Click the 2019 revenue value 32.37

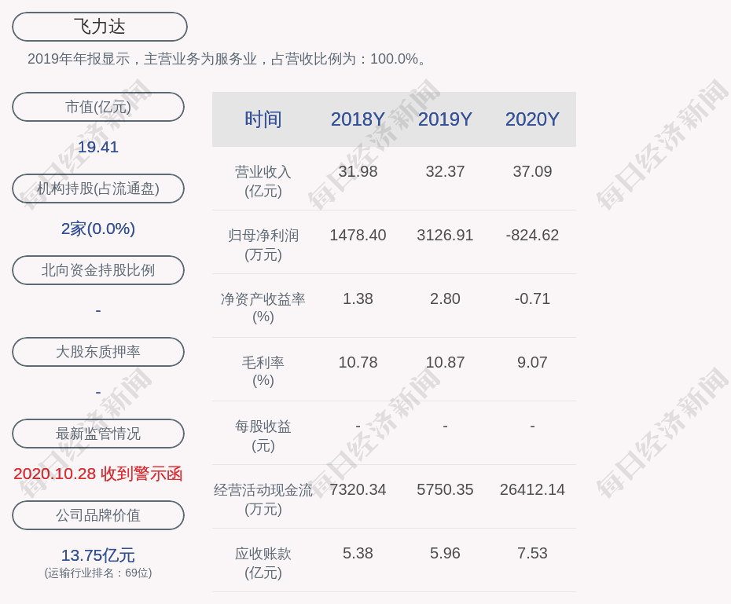tap(445, 171)
